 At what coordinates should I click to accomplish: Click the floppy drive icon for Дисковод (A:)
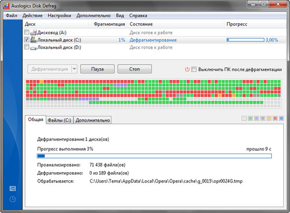[34, 33]
